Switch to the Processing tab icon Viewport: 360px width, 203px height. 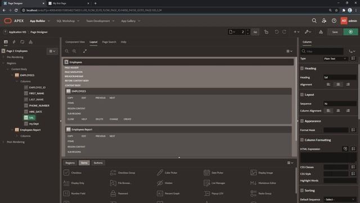tap(22, 42)
